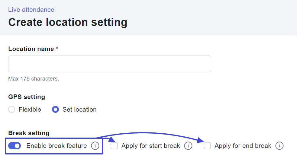Select the Set location radio button
The image size is (297, 162).
pos(55,110)
